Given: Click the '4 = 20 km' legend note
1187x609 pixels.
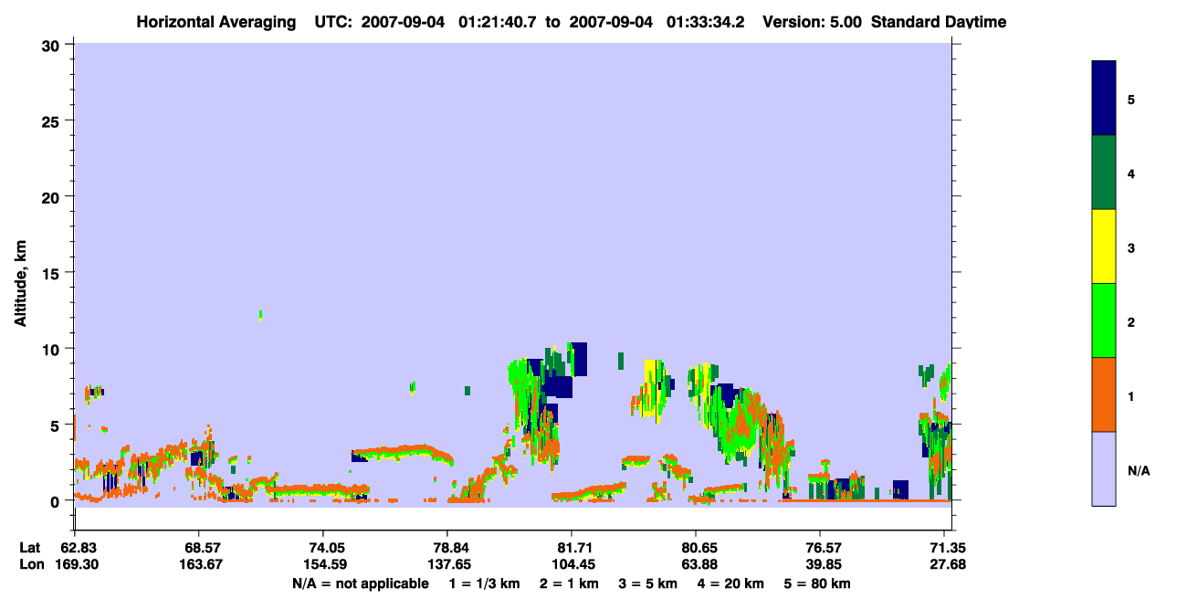Looking at the screenshot, I should (730, 583).
